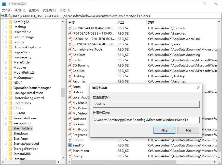This screenshot has width=222, height=165.
Task: Expand the ComDlg32 tree node
Action: click(6, 22)
